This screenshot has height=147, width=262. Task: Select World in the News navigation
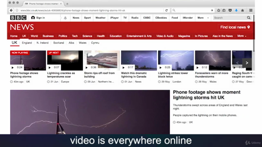(x=34, y=36)
